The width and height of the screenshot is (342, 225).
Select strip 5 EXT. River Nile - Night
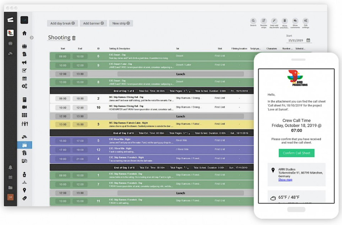pos(152,141)
